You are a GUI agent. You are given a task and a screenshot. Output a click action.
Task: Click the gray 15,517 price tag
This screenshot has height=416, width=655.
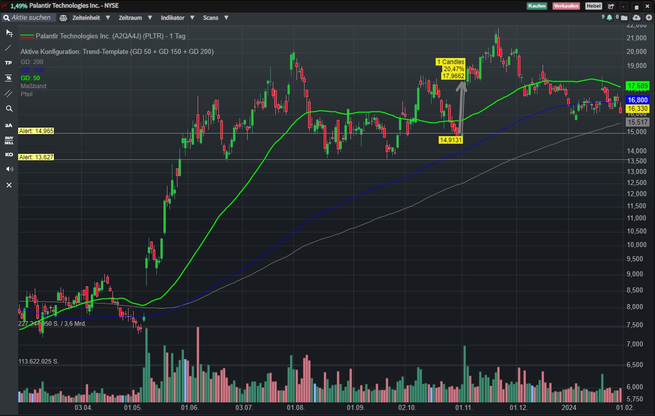pyautogui.click(x=637, y=122)
